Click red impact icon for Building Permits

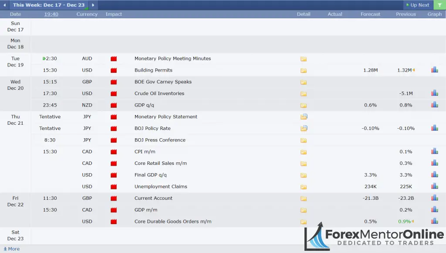tap(114, 70)
